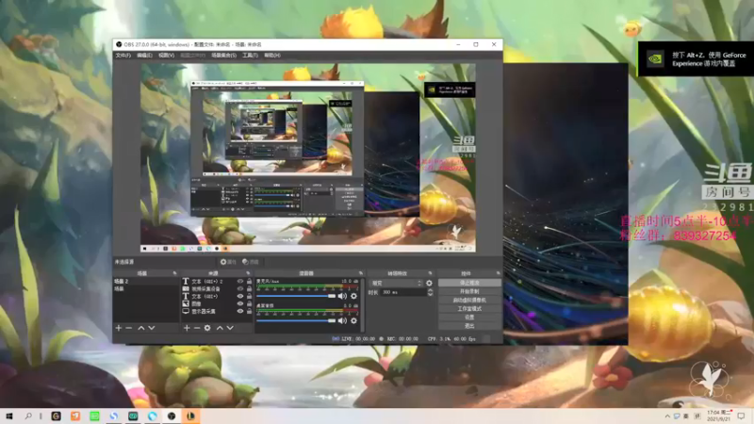Toggle visibility of 文本 (GDI+) source
The width and height of the screenshot is (754, 424).
[x=240, y=297]
